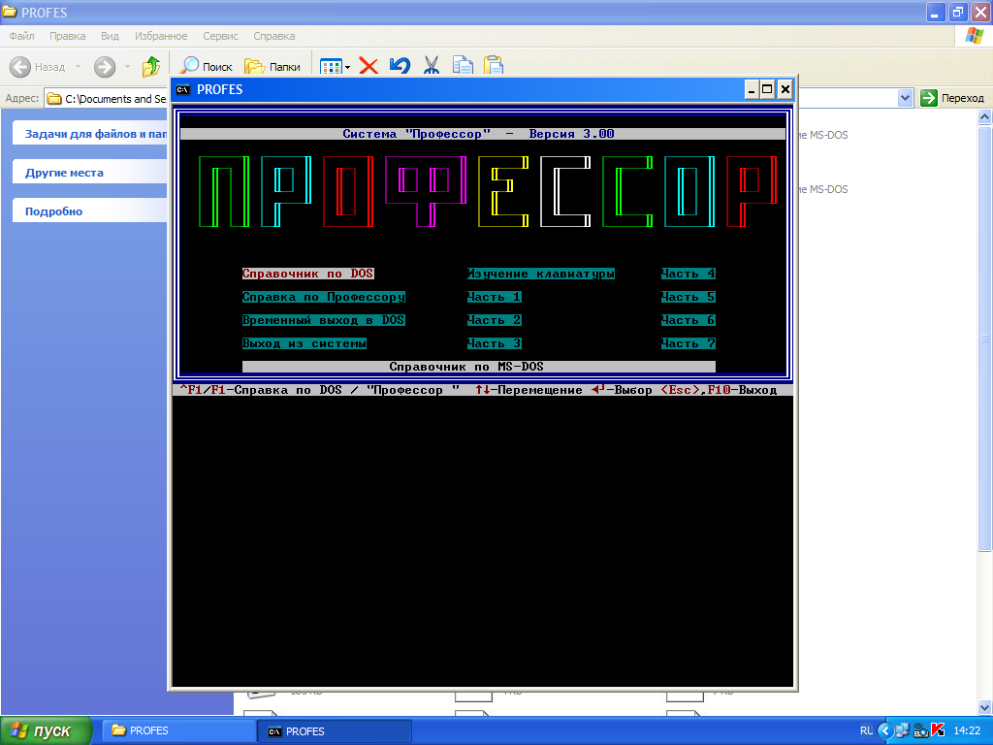Expand the 'Другие места' panel

pyautogui.click(x=90, y=173)
